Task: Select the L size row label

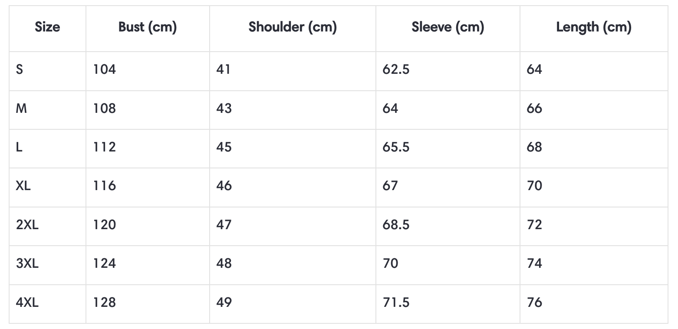Action: coord(19,147)
